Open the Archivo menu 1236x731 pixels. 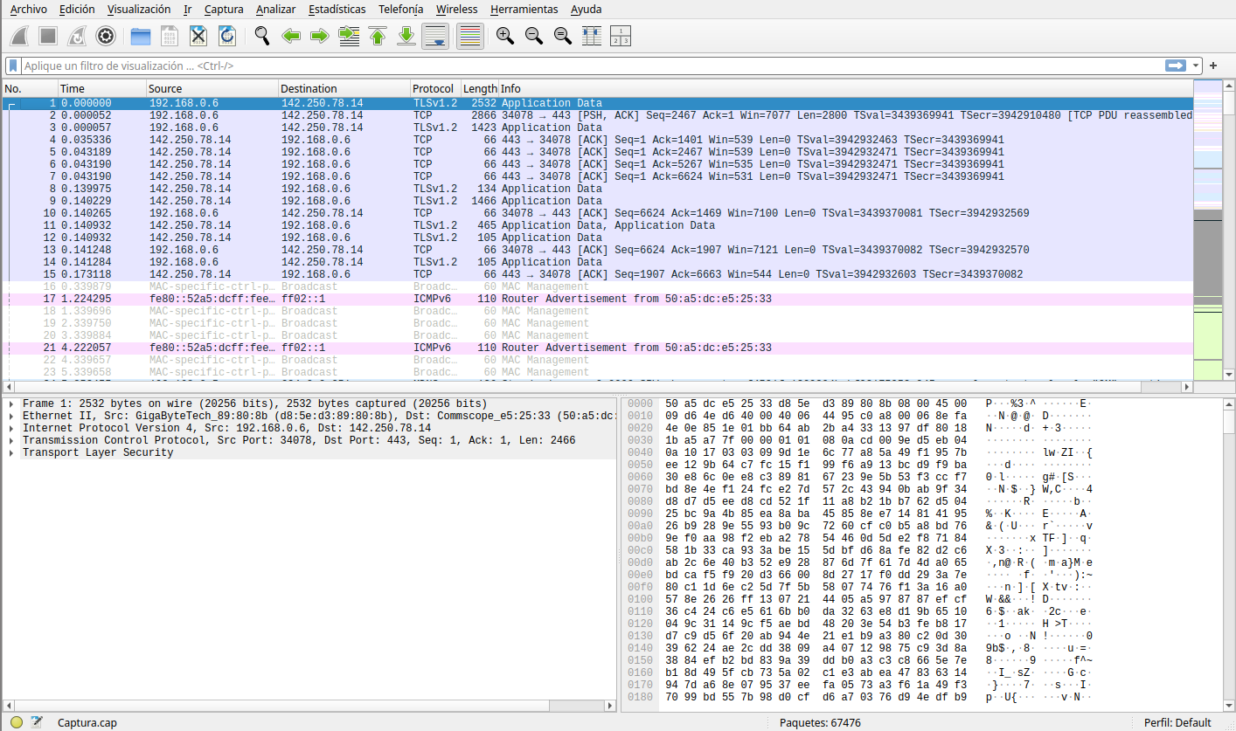tap(28, 9)
